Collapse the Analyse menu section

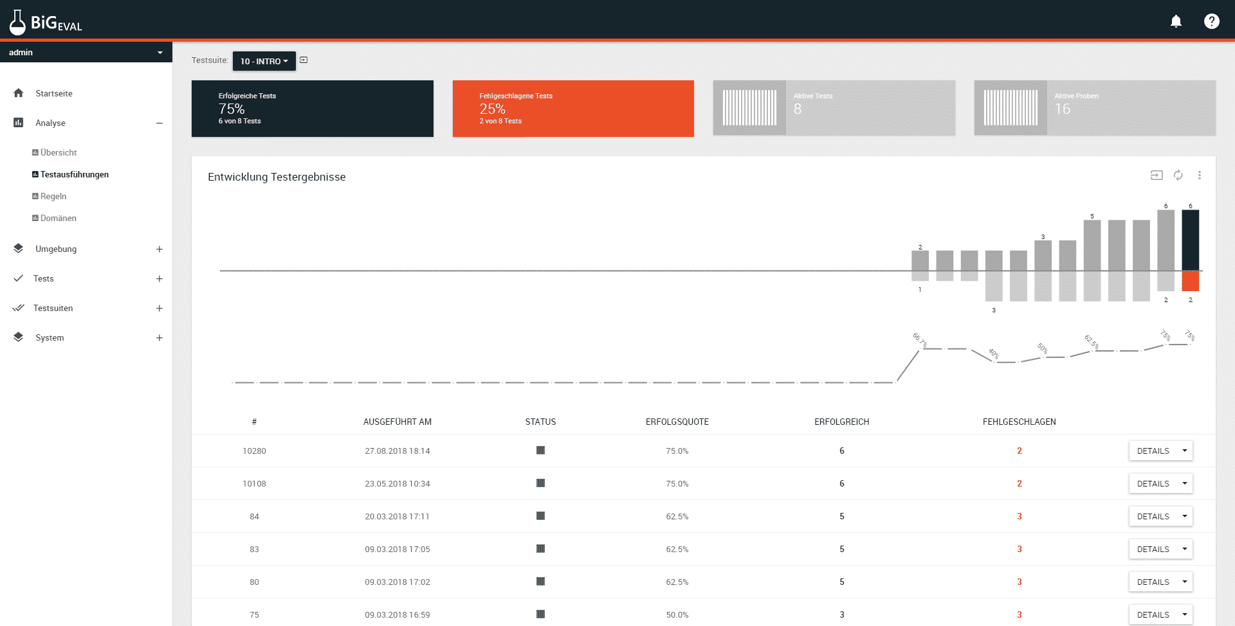pyautogui.click(x=159, y=123)
